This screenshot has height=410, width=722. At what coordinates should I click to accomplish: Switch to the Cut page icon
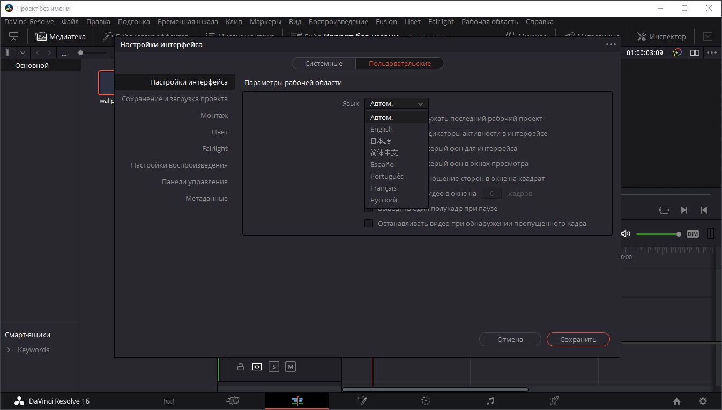click(x=233, y=401)
